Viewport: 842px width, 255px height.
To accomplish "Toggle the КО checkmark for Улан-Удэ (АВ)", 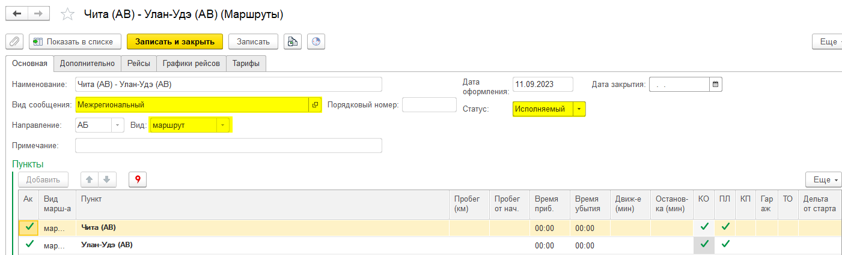I will click(704, 244).
